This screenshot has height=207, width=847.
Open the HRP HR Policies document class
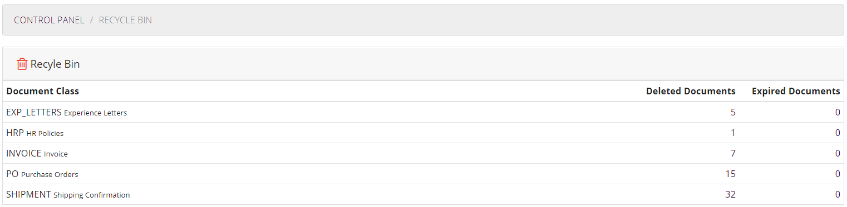tap(35, 133)
